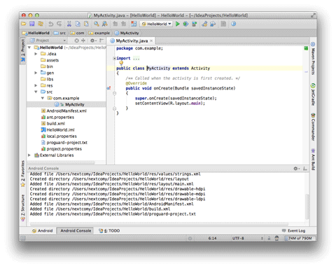Screen dimensions: 336x268
Task: Open Android Console gear settings
Action: pos(297,169)
